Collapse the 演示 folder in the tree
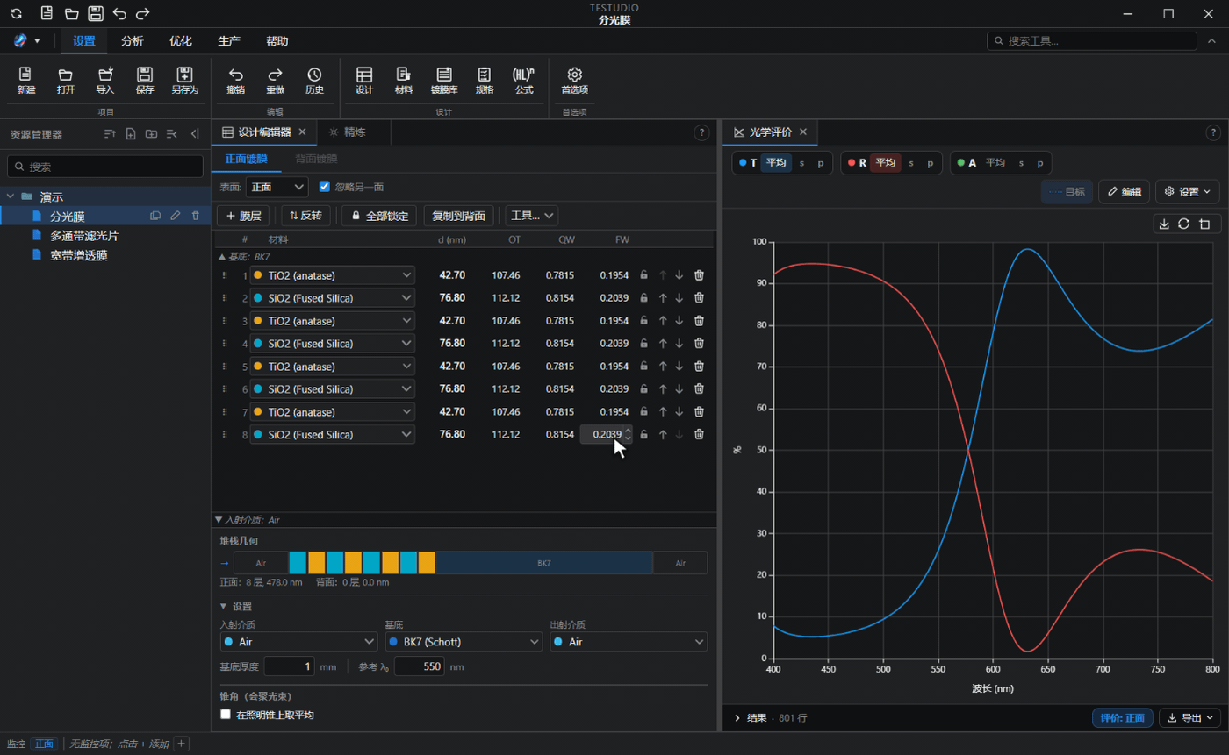This screenshot has height=755, width=1229. pos(11,196)
